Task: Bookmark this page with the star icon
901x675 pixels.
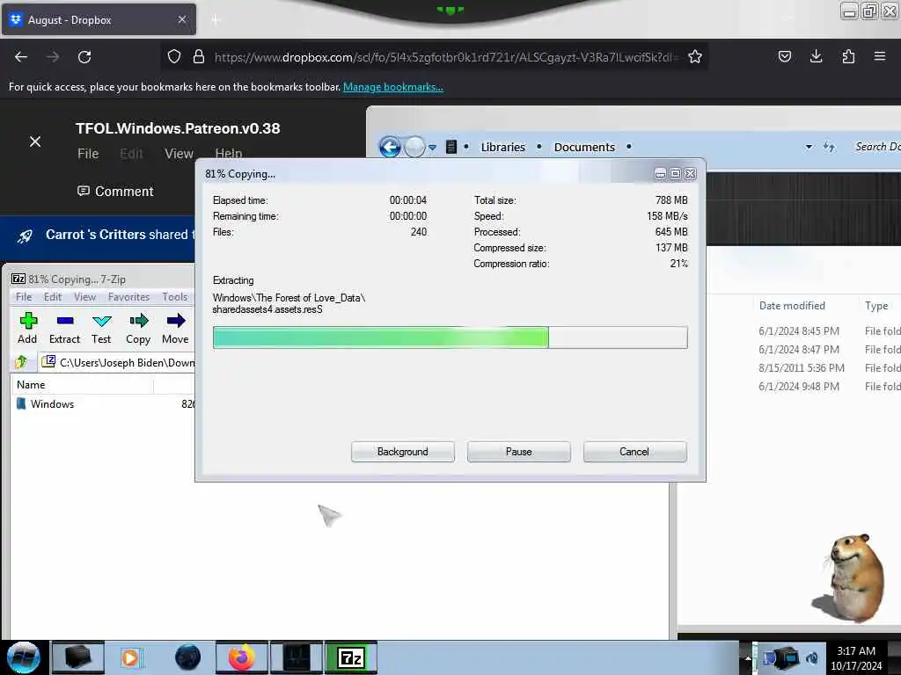Action: click(x=695, y=57)
